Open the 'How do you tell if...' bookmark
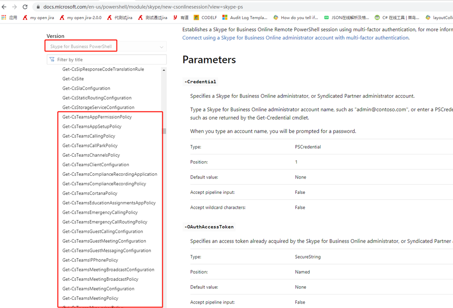 (296, 18)
